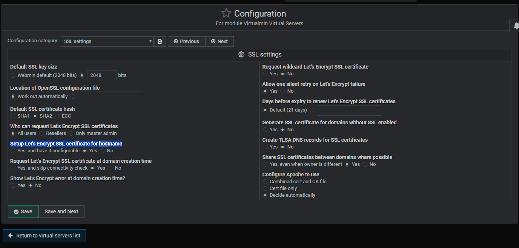This screenshot has width=519, height=248.
Task: Select Yes to create TLSA DNS records
Action: (x=265, y=147)
